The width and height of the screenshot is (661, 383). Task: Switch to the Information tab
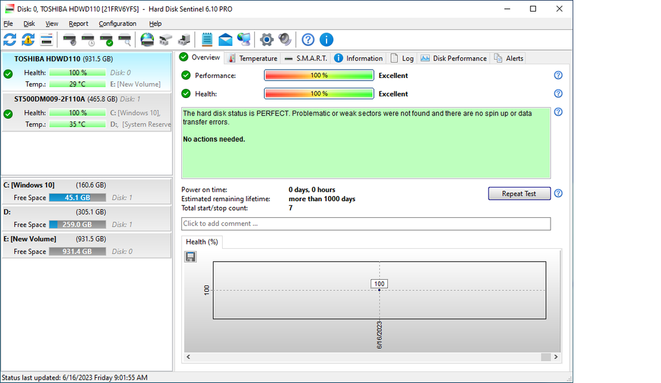358,59
